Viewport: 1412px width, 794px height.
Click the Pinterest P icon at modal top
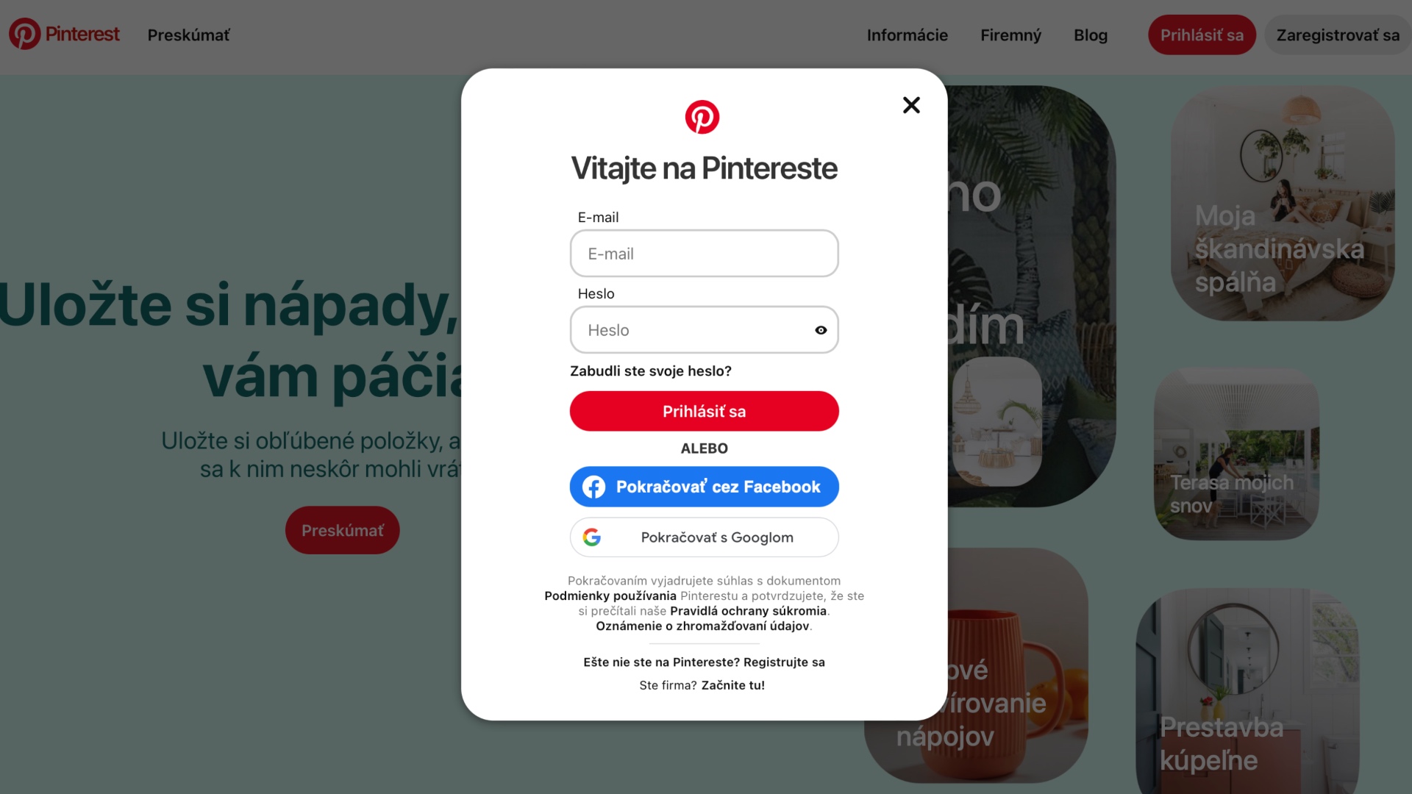pos(702,116)
